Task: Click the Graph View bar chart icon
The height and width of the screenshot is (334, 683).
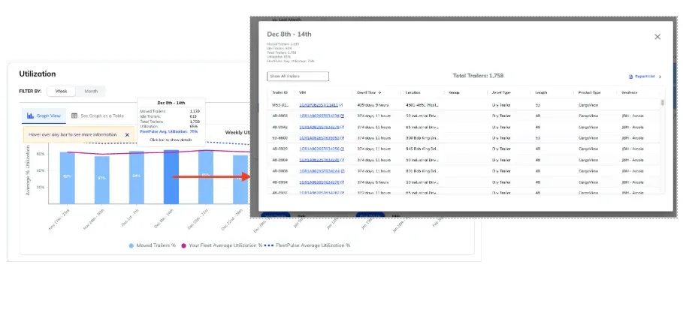Action: pos(31,116)
